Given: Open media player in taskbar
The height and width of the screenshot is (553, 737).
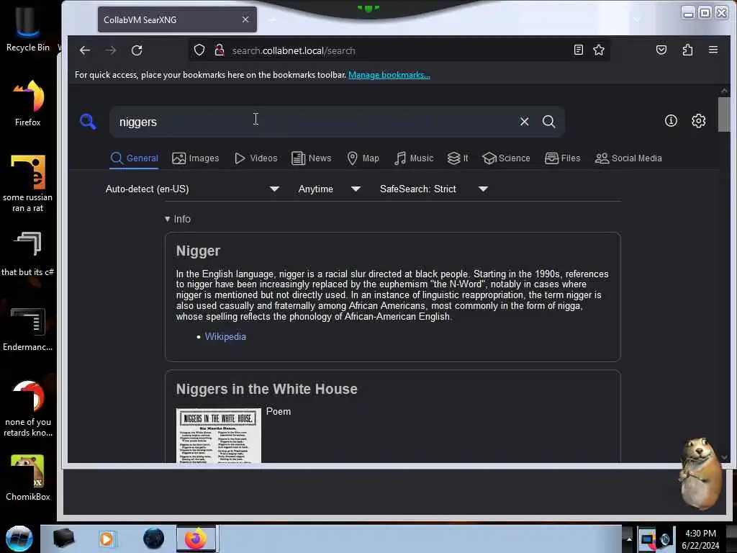Looking at the screenshot, I should [x=107, y=539].
